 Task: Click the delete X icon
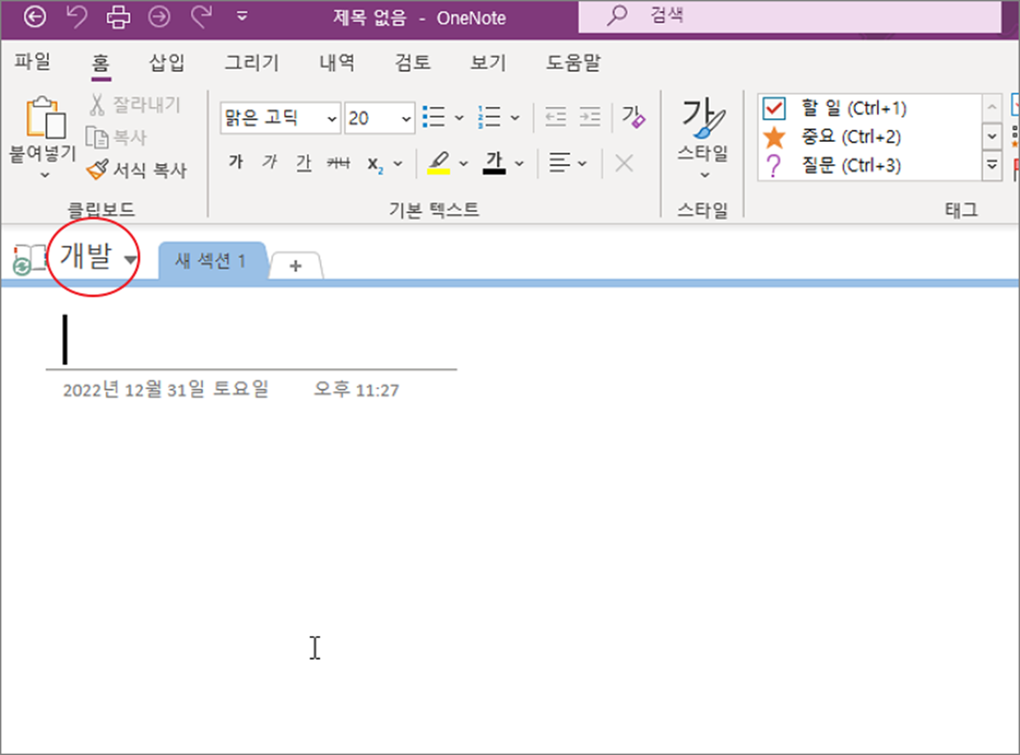(623, 163)
